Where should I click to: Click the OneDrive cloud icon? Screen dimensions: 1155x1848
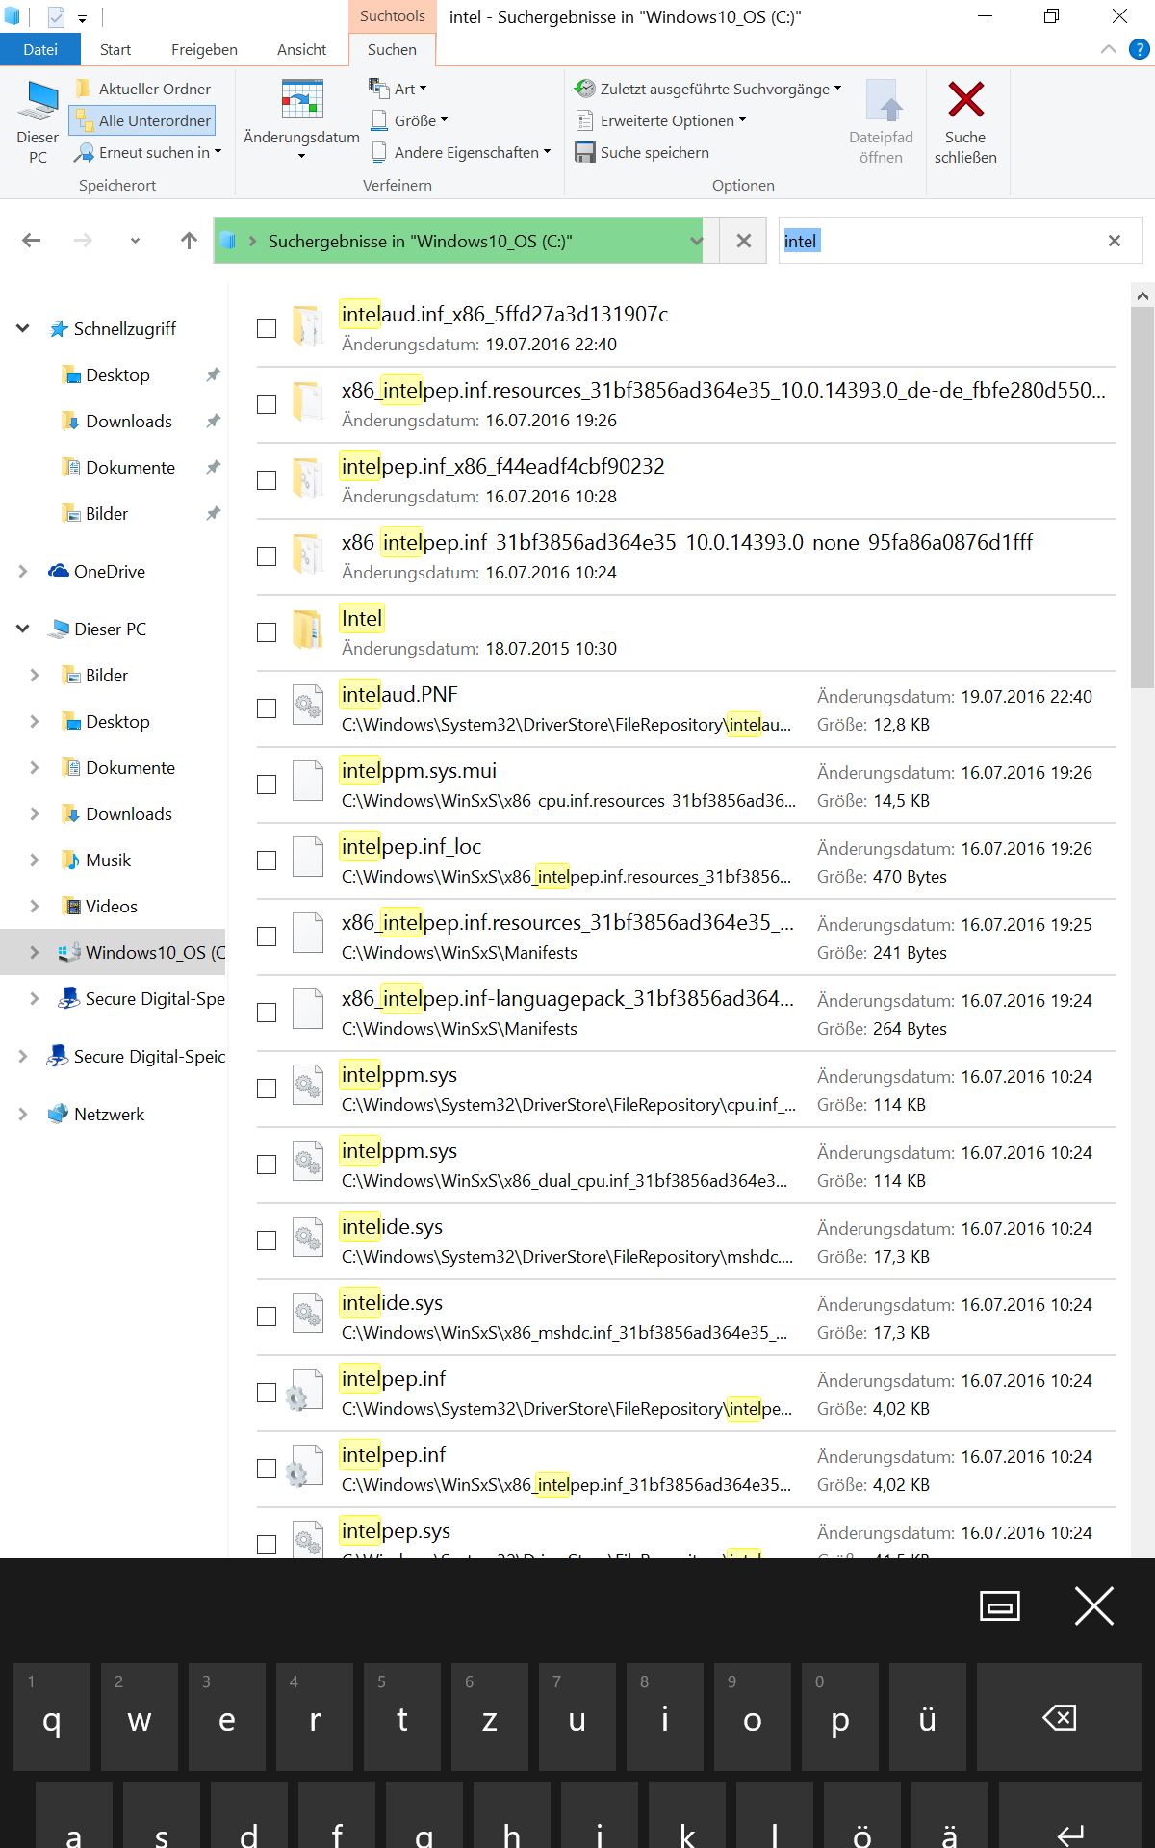coord(59,571)
